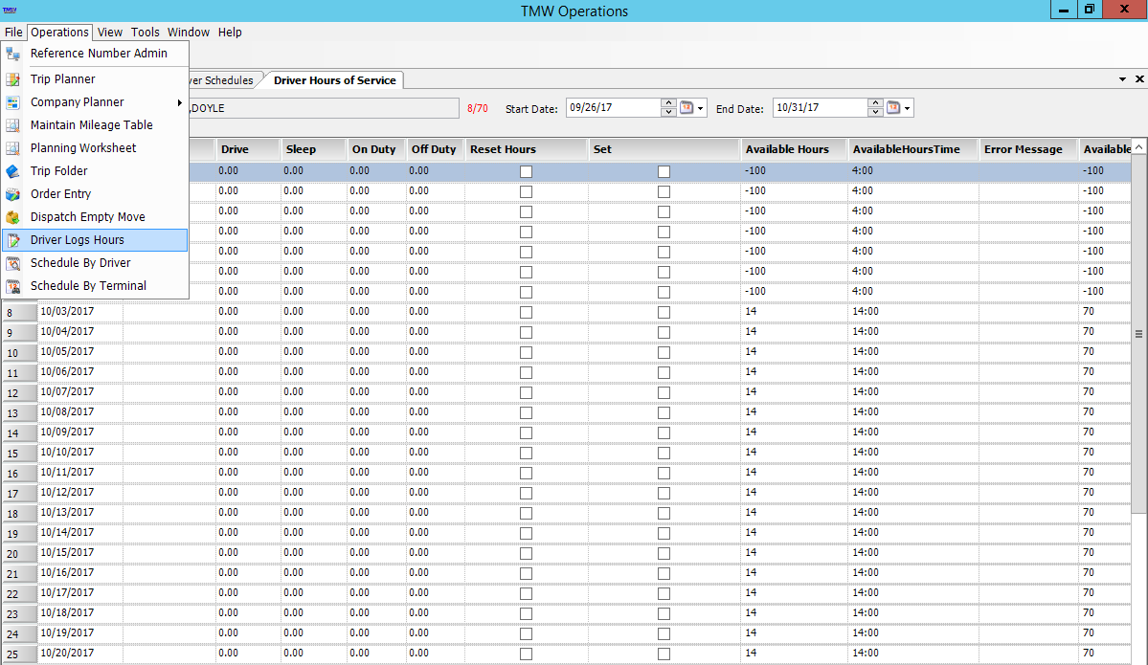Increment the Start Date with up arrow
1148x665 pixels.
(668, 103)
